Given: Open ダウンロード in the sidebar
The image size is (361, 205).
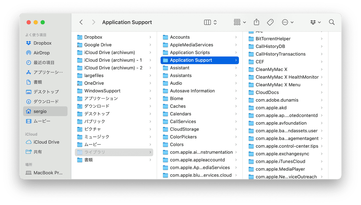Looking at the screenshot, I should (x=45, y=102).
